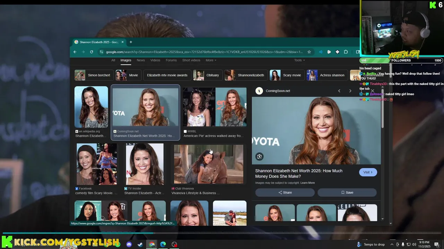Image resolution: width=444 pixels, height=249 pixels.
Task: Open the beach couple image thumbnail
Action: (230, 213)
